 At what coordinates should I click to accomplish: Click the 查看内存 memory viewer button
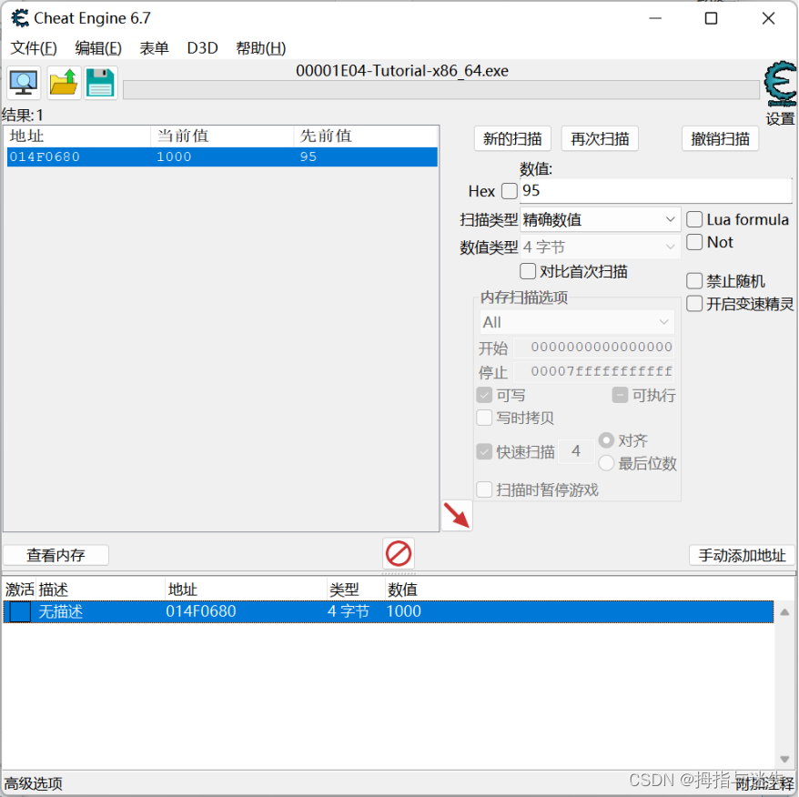point(55,555)
